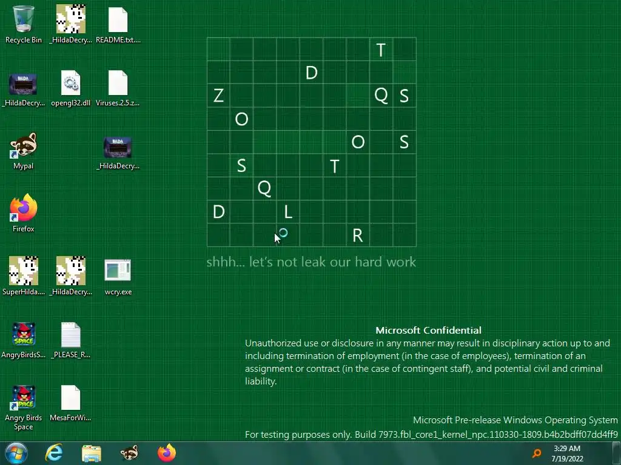Launch Firefox from the taskbar

pyautogui.click(x=167, y=453)
